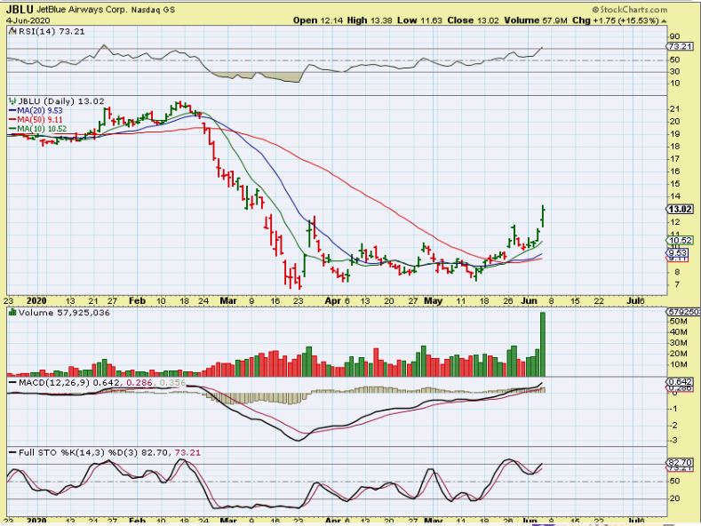Click the Jun label on price chart date axis
Screen dimensions: 701x526
[529, 300]
